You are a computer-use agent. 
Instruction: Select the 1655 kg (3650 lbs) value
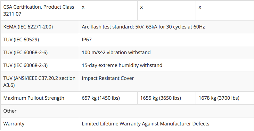click(161, 98)
